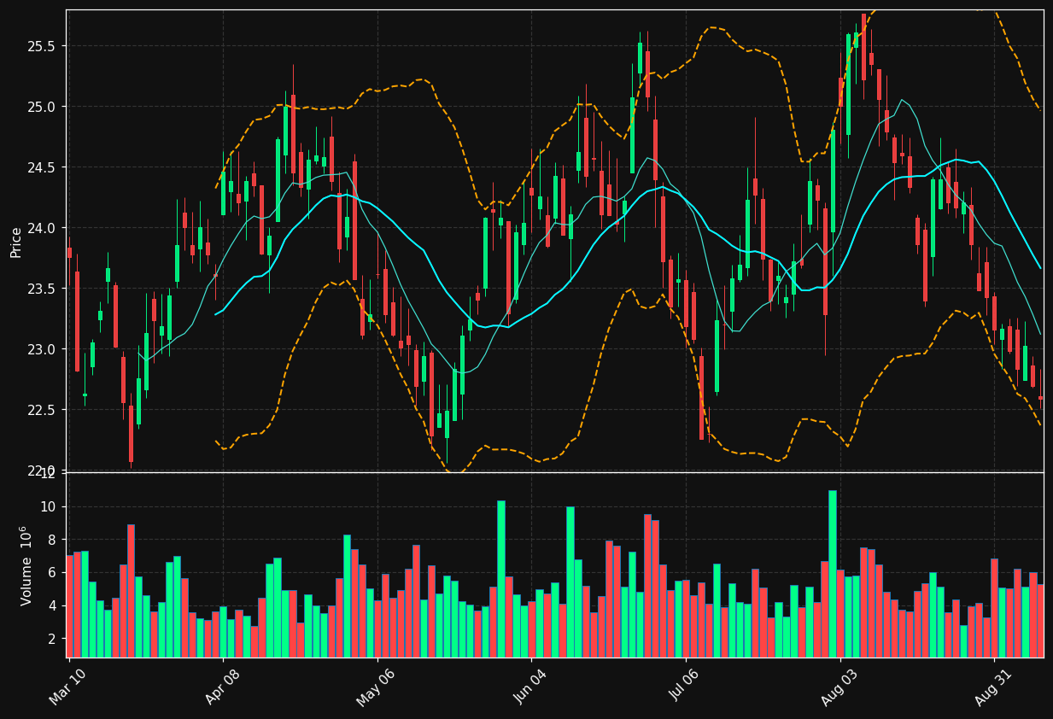Viewport: 1053px width, 719px height.
Task: Select the 25.0 price tick label
Action: click(41, 107)
